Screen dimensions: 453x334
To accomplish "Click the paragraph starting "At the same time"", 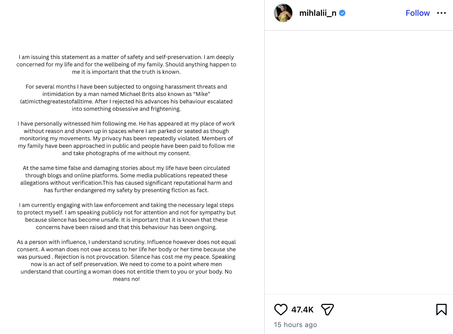I will 126,179.
